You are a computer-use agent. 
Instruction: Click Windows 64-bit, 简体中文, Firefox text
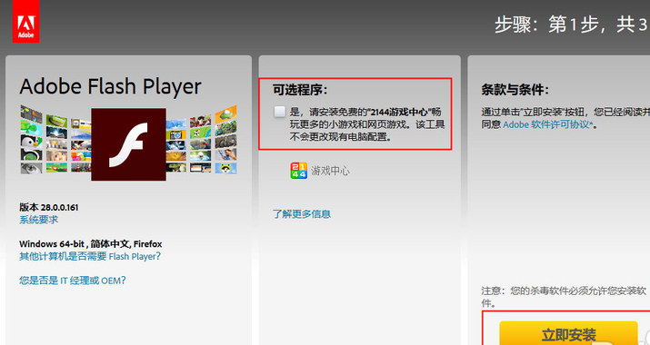(90, 243)
